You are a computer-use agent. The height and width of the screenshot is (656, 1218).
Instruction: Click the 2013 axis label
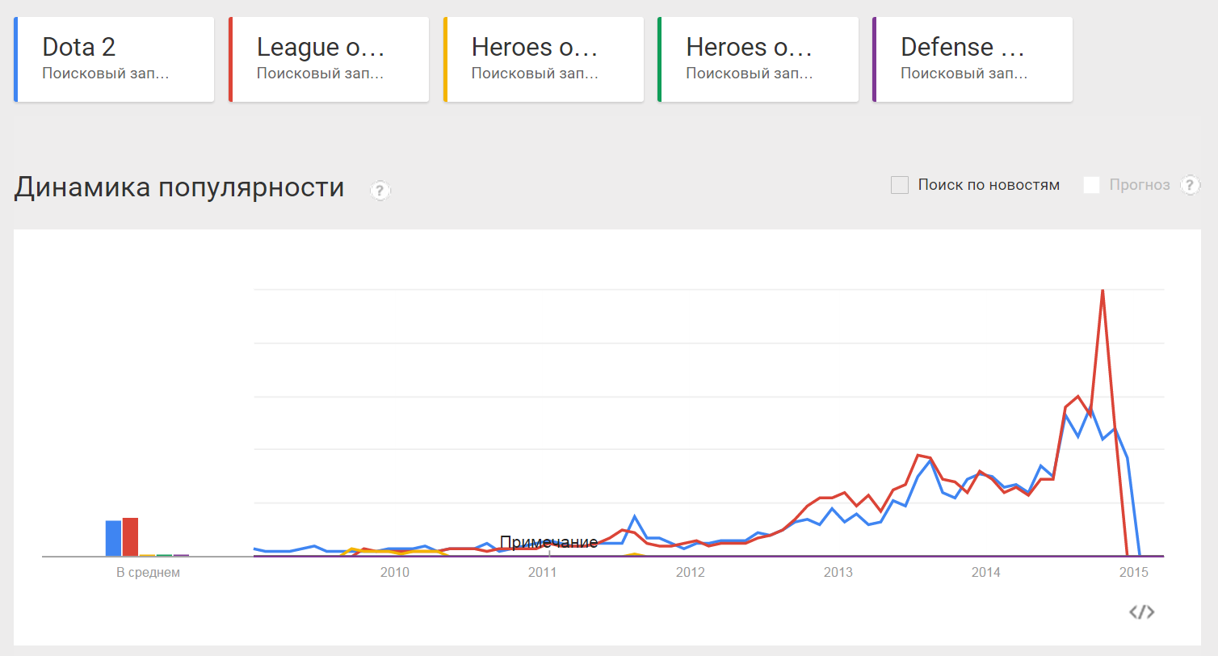[x=838, y=573]
